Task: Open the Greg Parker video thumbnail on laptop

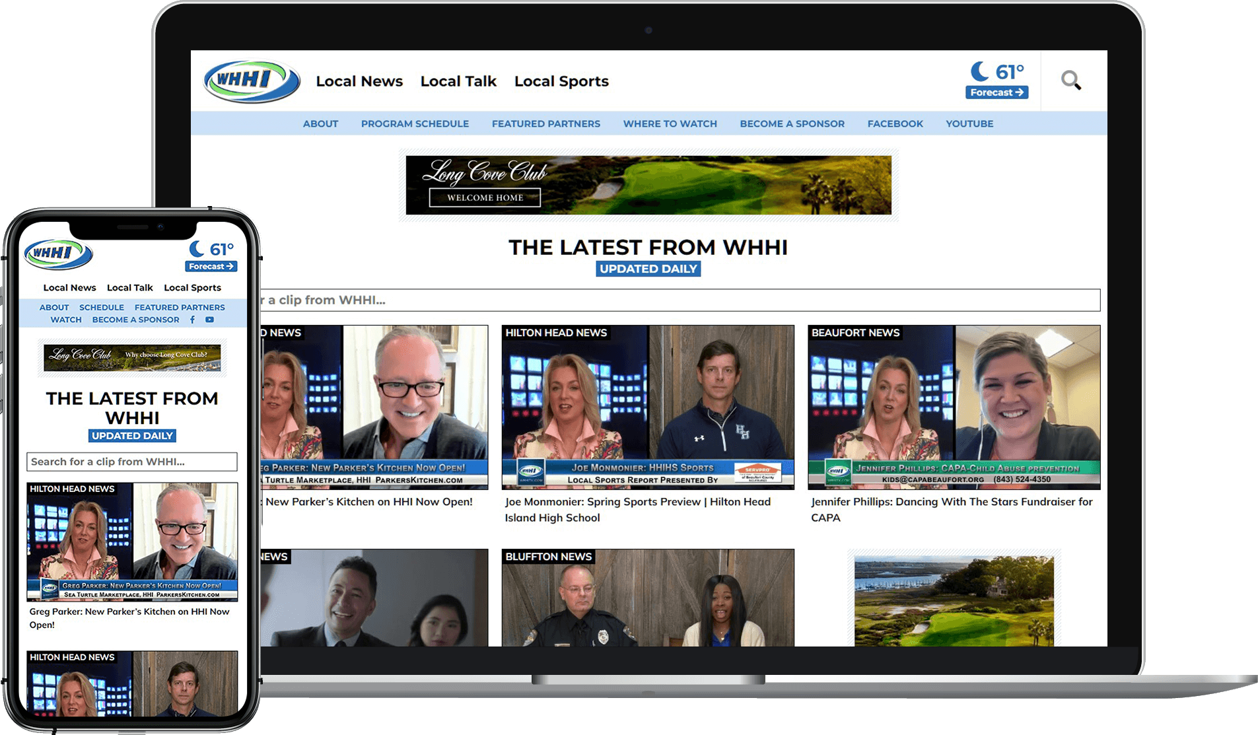Action: point(374,407)
